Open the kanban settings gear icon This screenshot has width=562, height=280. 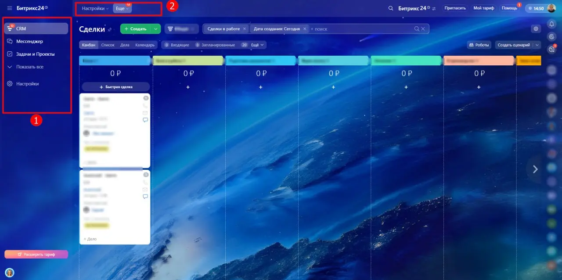[536, 29]
